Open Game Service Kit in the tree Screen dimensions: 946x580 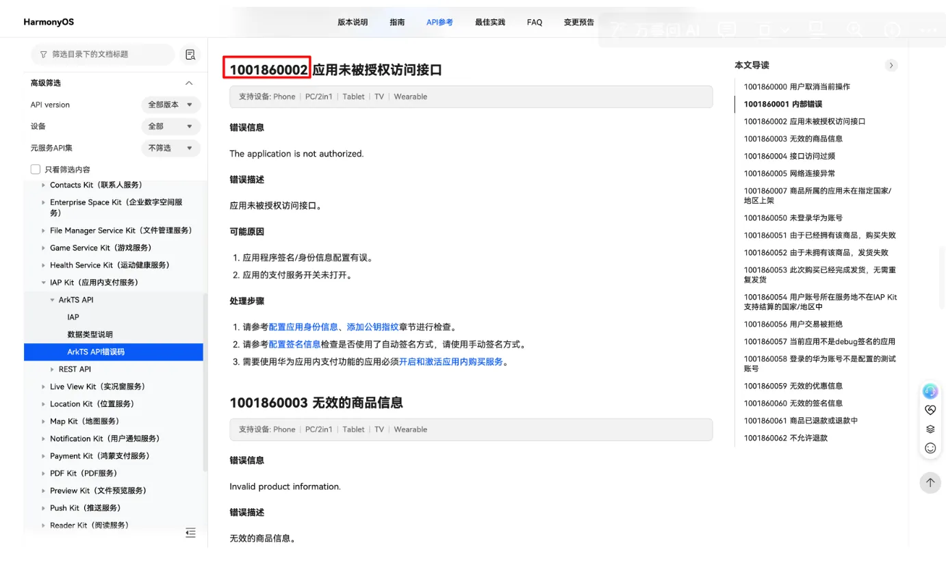click(101, 248)
